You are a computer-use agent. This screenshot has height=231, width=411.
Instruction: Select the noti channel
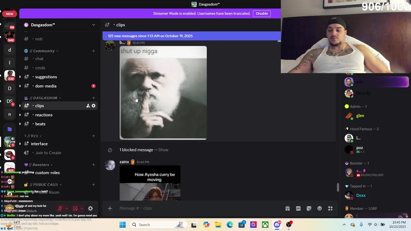pyautogui.click(x=59, y=39)
